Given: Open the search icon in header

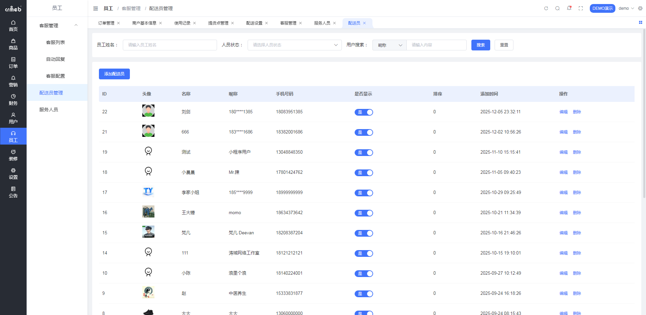Looking at the screenshot, I should coord(558,8).
